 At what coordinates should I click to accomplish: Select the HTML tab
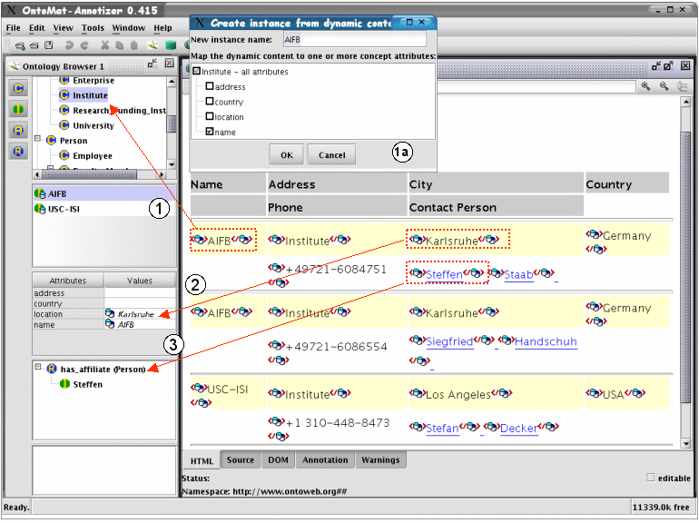click(x=202, y=461)
